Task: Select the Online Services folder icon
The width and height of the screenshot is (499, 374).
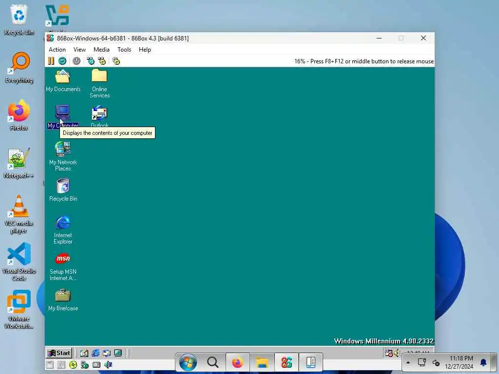Action: pyautogui.click(x=99, y=84)
